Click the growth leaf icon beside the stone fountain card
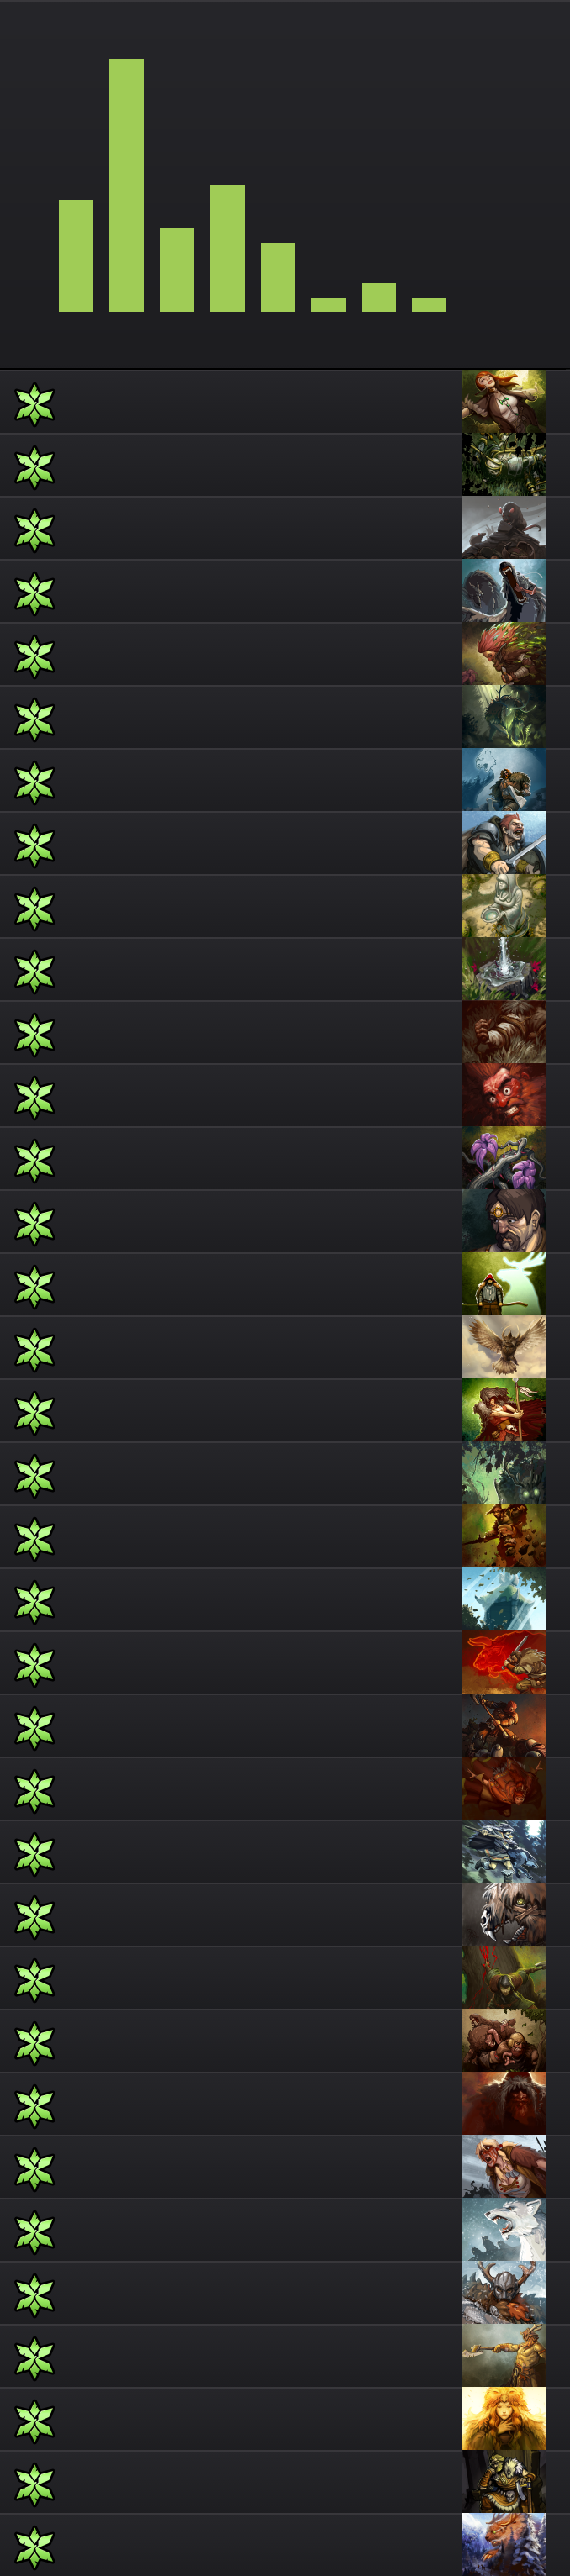This screenshot has height=2576, width=570. 34,972
